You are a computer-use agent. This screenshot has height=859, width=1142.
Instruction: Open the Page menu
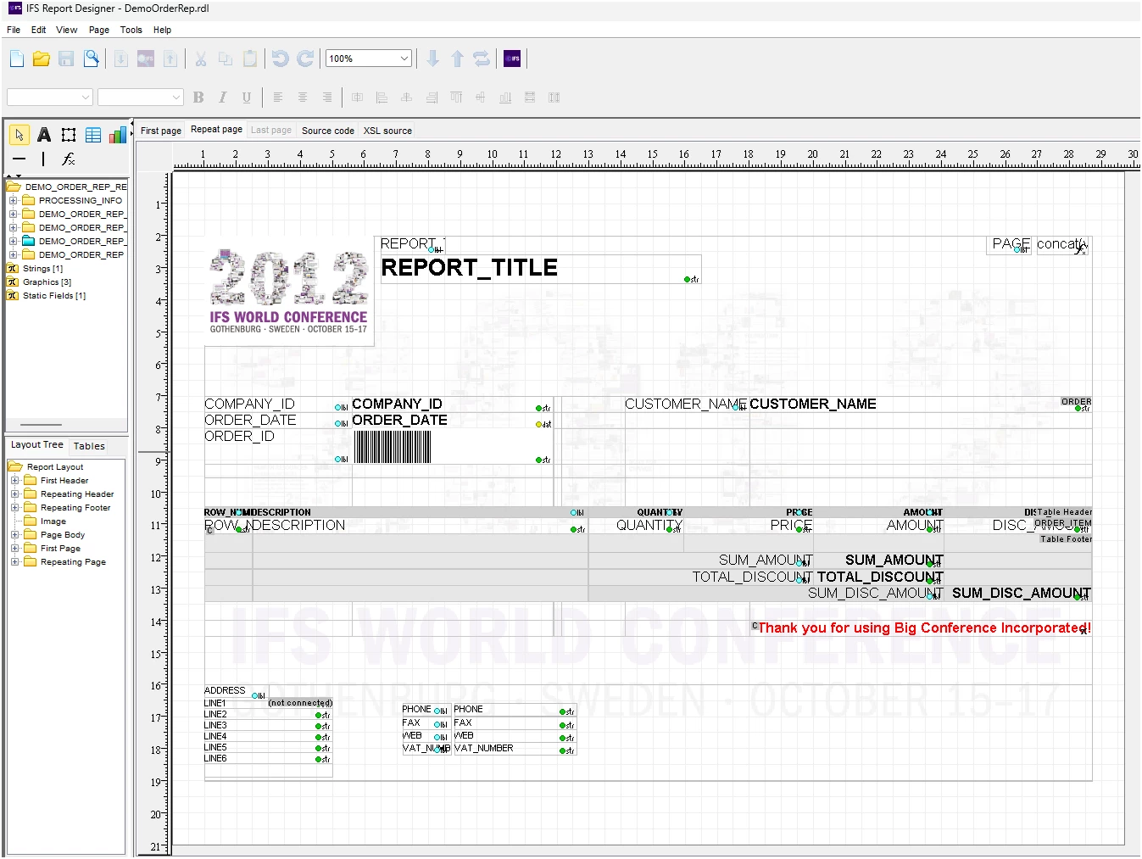[x=99, y=30]
